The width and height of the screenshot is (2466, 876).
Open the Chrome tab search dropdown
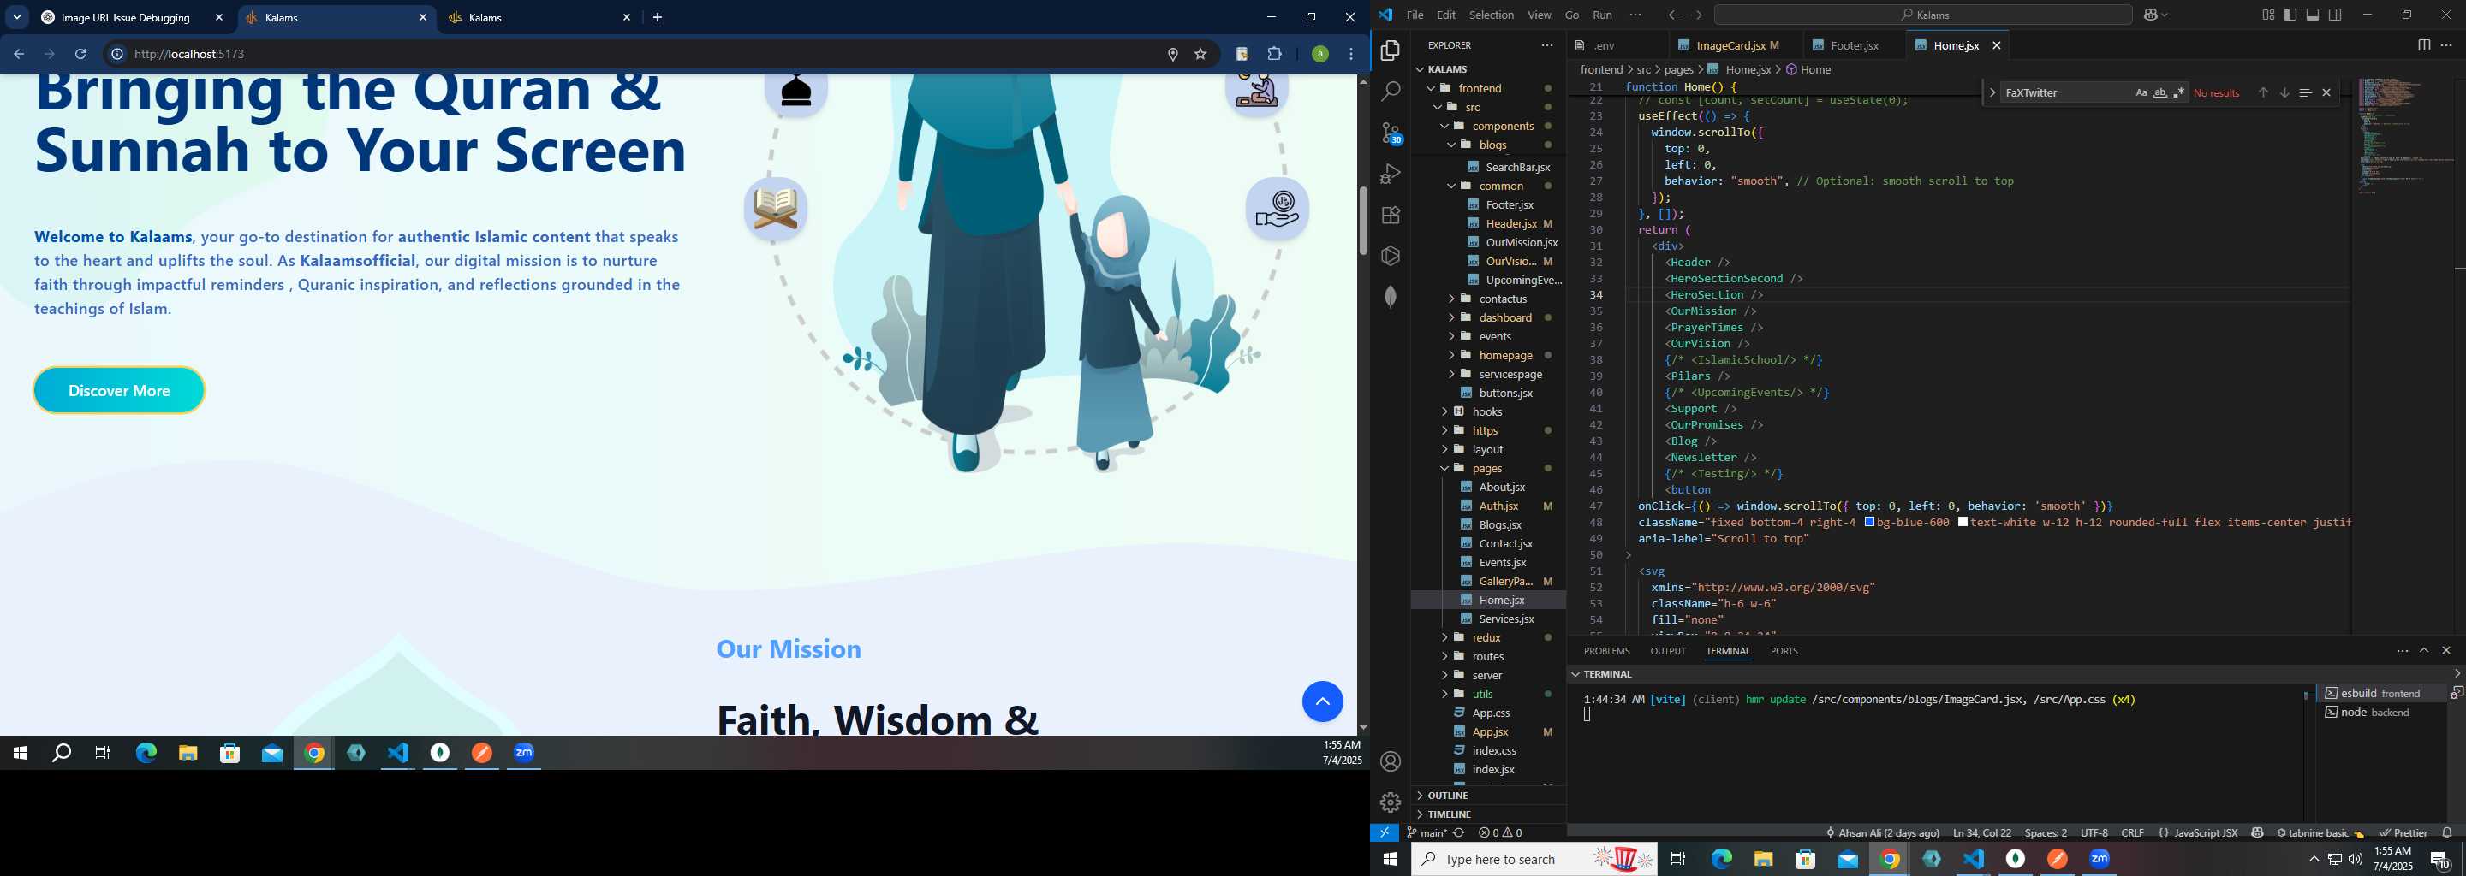coord(16,17)
